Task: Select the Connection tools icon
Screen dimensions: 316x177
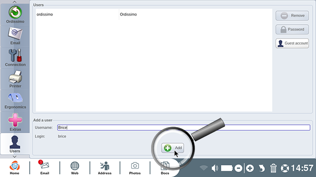Action: 15,58
